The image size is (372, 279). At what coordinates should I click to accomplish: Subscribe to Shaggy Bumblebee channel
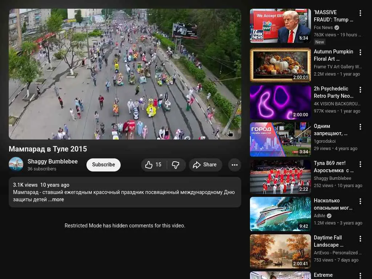(104, 165)
